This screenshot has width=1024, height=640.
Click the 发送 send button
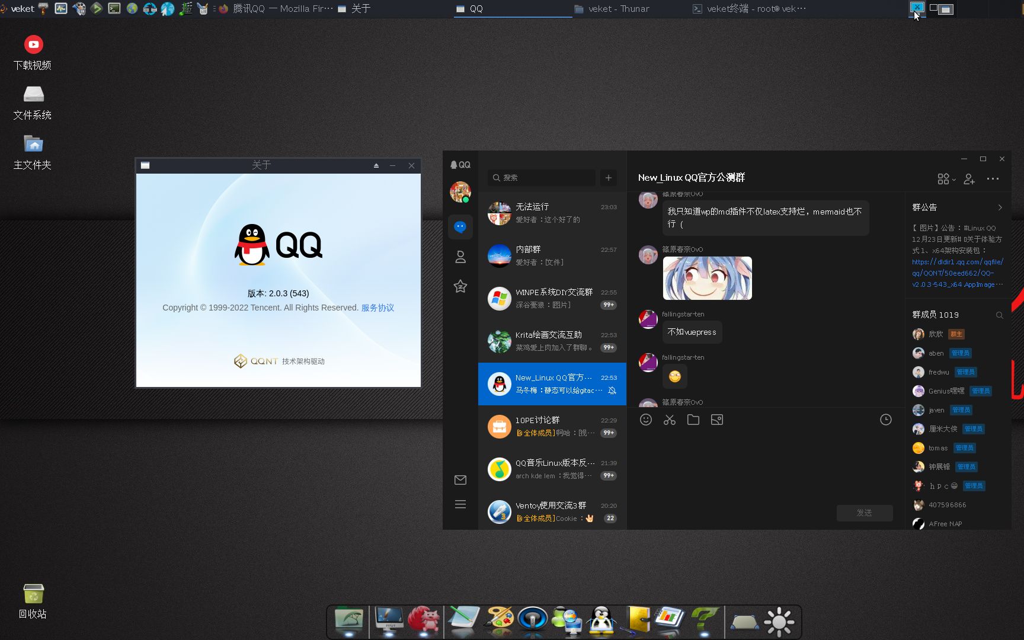[x=865, y=513]
